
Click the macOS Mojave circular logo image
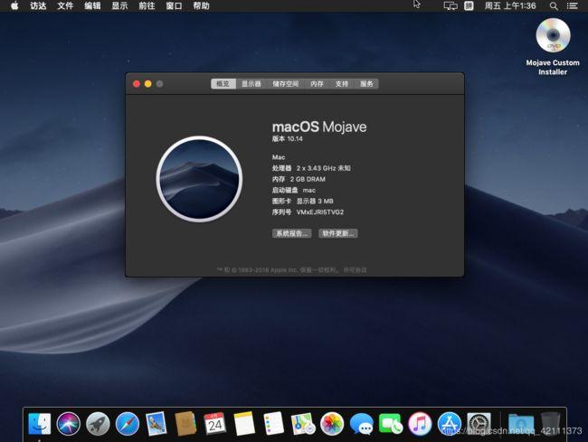point(199,179)
